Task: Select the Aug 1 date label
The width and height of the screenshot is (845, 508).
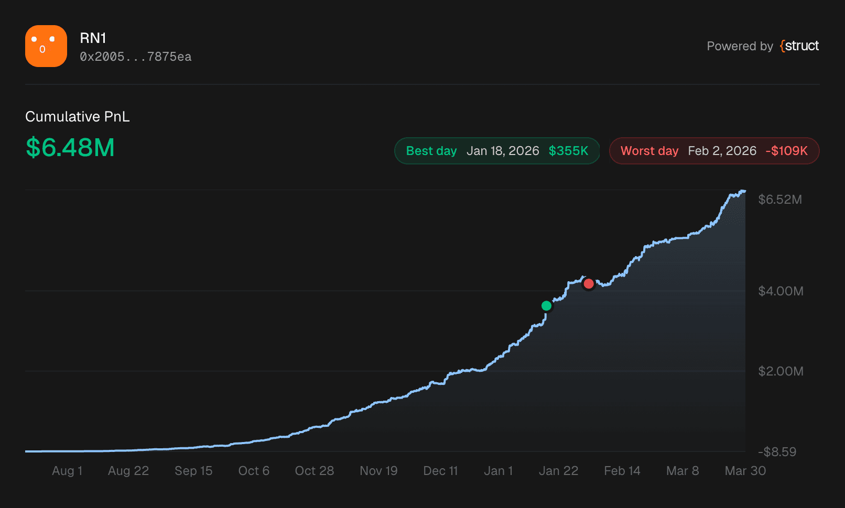Action: click(x=67, y=470)
